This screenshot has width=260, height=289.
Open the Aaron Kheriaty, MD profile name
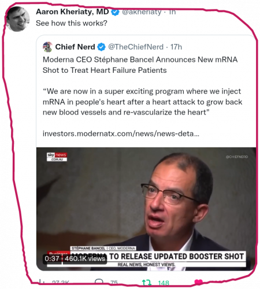(x=72, y=12)
